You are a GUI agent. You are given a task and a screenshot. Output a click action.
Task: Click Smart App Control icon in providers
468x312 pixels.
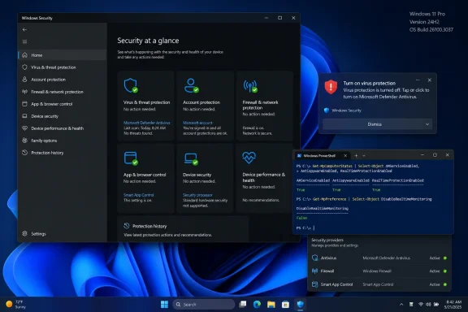pyautogui.click(x=314, y=284)
